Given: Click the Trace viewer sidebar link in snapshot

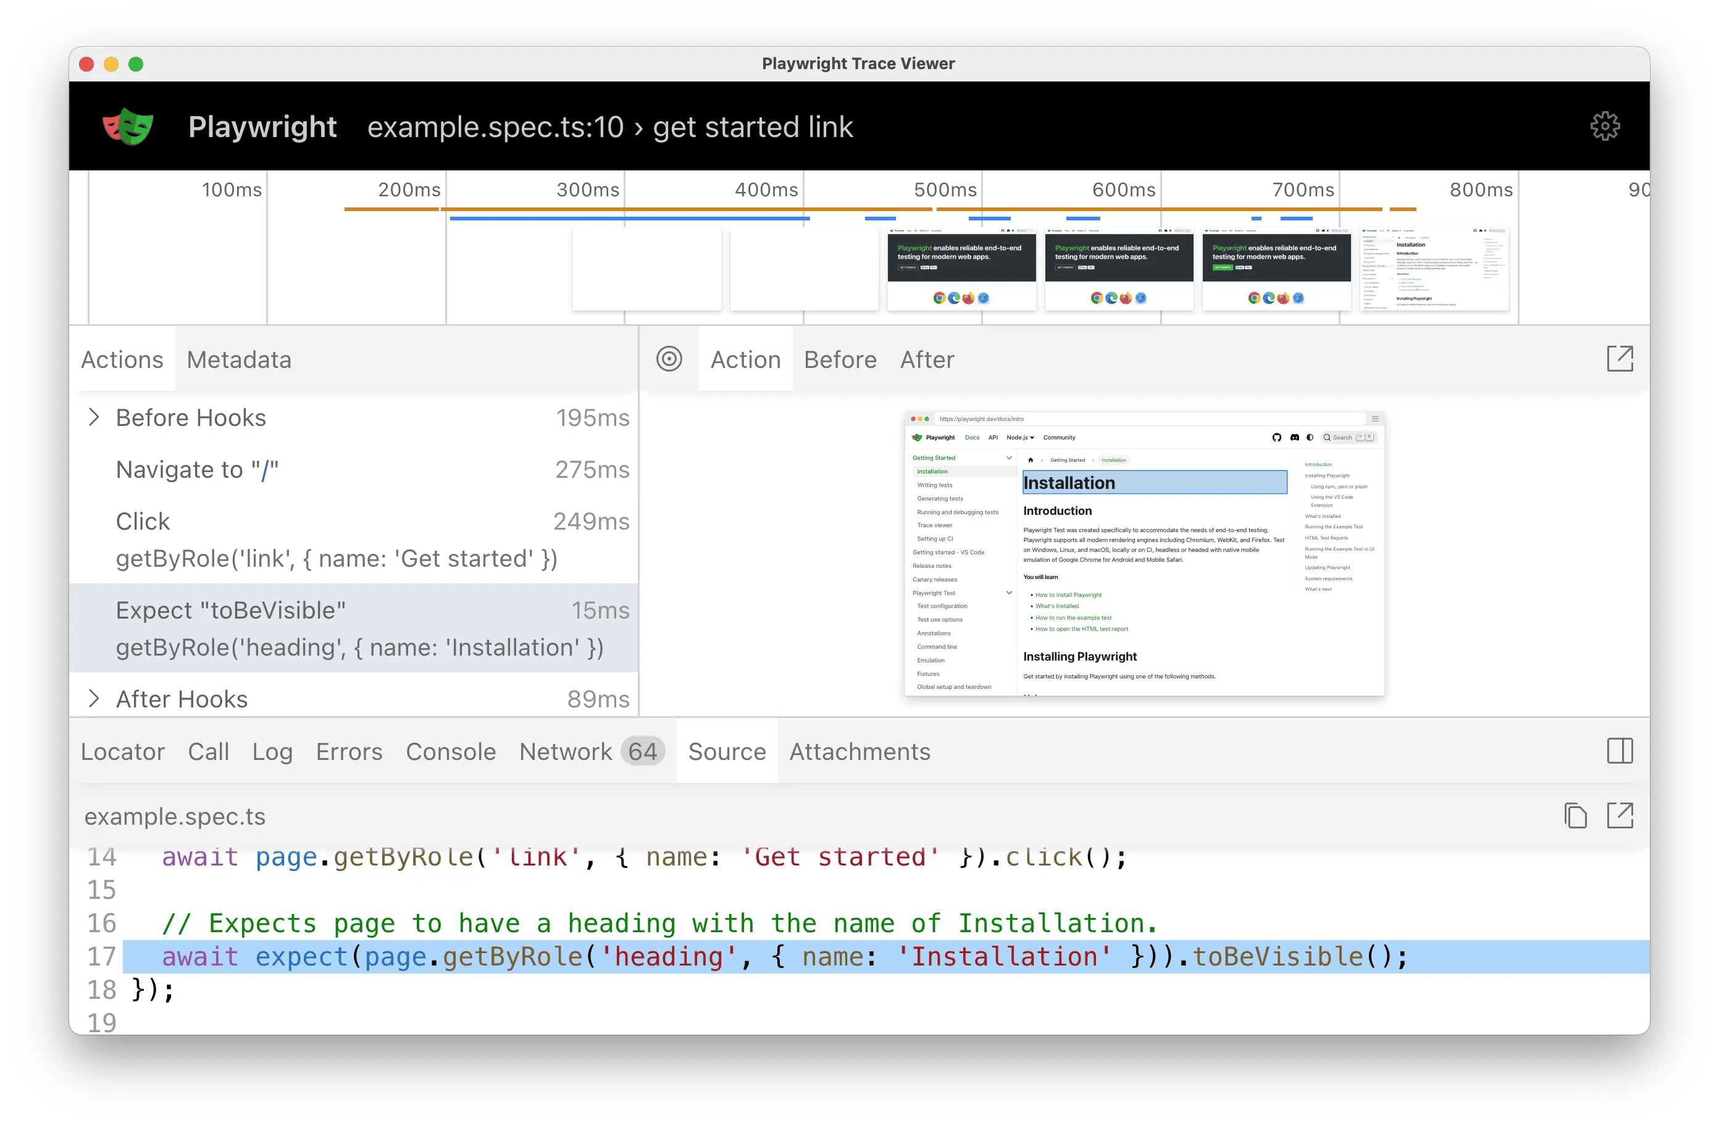Looking at the screenshot, I should (x=935, y=525).
